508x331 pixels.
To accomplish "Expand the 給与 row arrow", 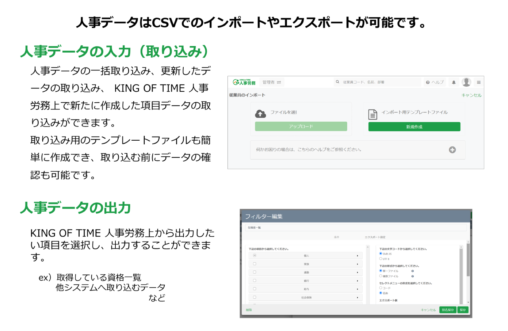I will pos(358,289).
